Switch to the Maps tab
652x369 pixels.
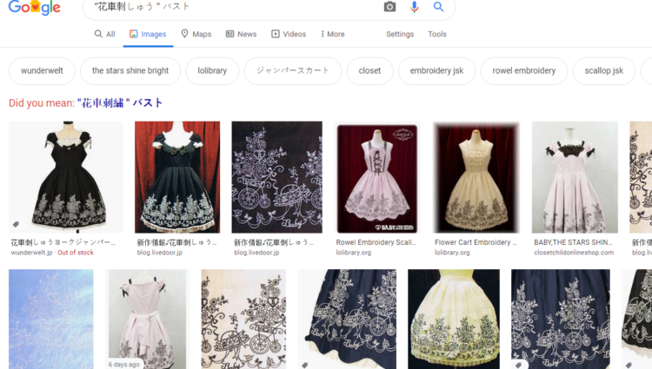click(x=196, y=34)
